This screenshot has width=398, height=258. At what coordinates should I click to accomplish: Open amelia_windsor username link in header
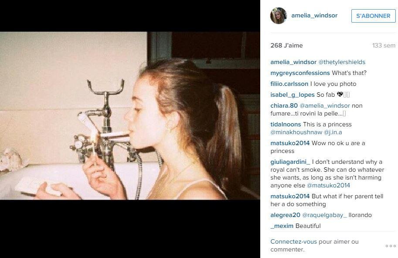coord(314,16)
